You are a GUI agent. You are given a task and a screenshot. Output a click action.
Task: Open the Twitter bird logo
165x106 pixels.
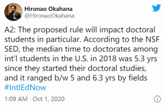156,8
